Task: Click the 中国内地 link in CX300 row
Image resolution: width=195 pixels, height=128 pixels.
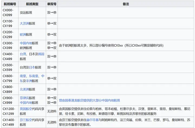Action: point(26,43)
